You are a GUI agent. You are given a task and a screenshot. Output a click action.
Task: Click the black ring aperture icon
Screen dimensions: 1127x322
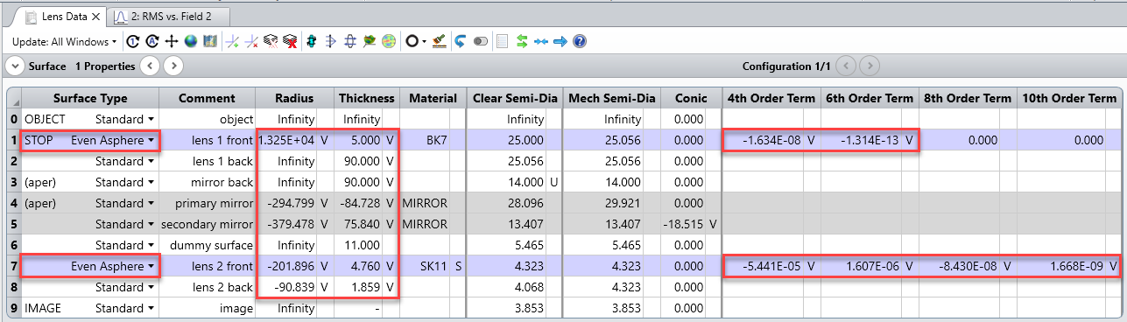click(412, 41)
